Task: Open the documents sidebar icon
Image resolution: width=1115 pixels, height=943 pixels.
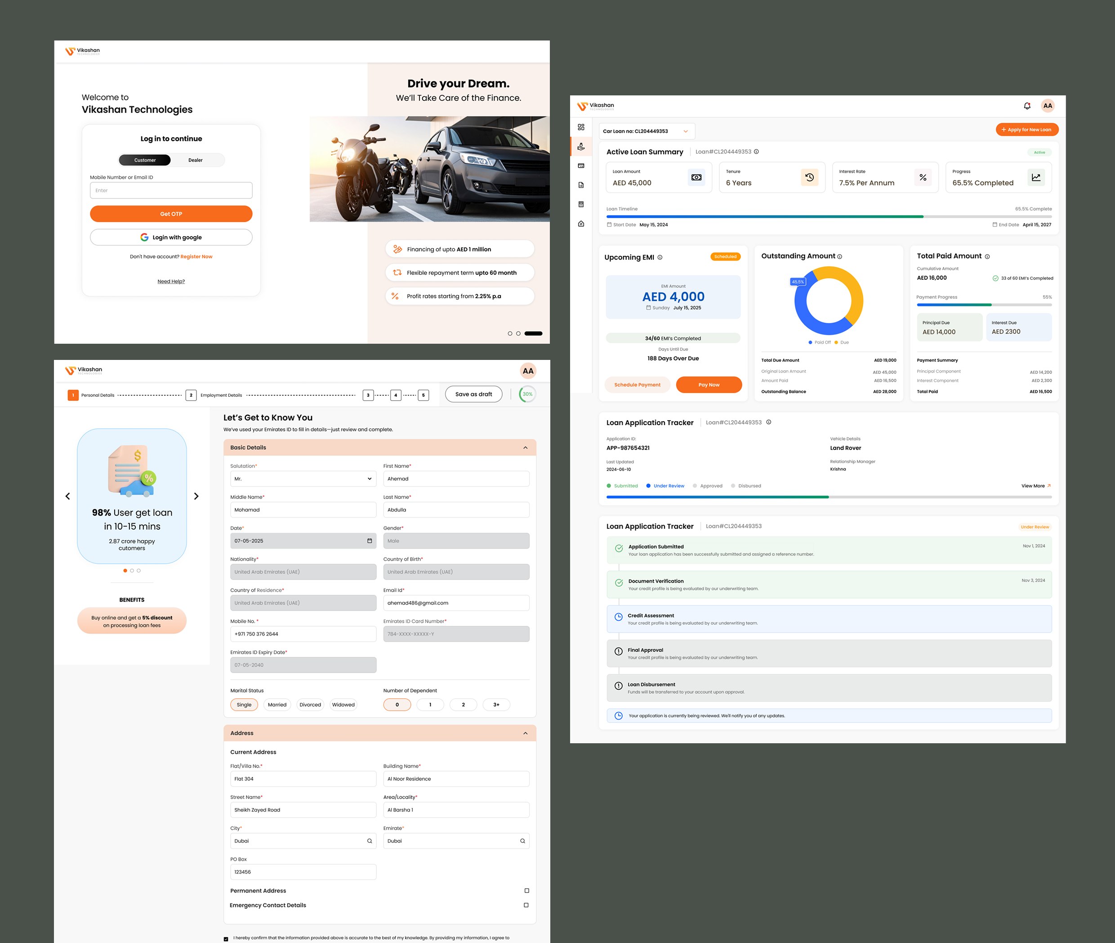Action: (581, 185)
